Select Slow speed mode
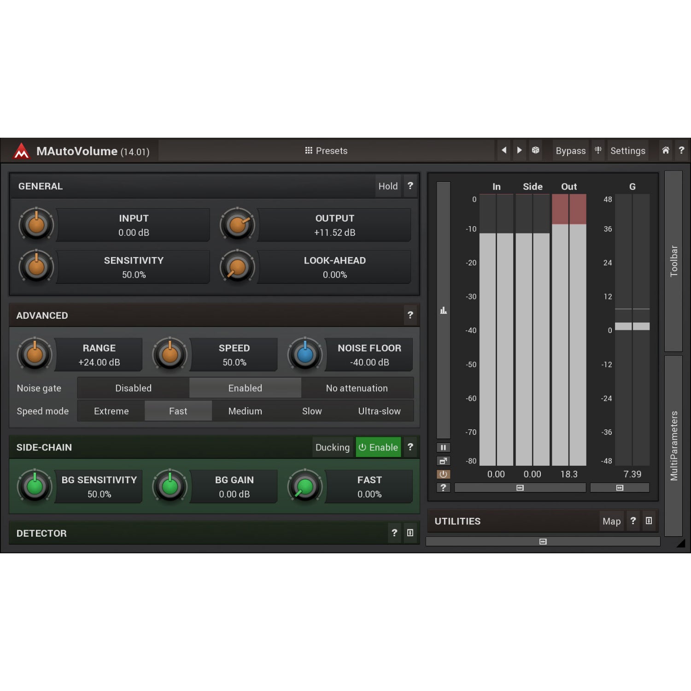This screenshot has width=691, height=691. click(312, 411)
